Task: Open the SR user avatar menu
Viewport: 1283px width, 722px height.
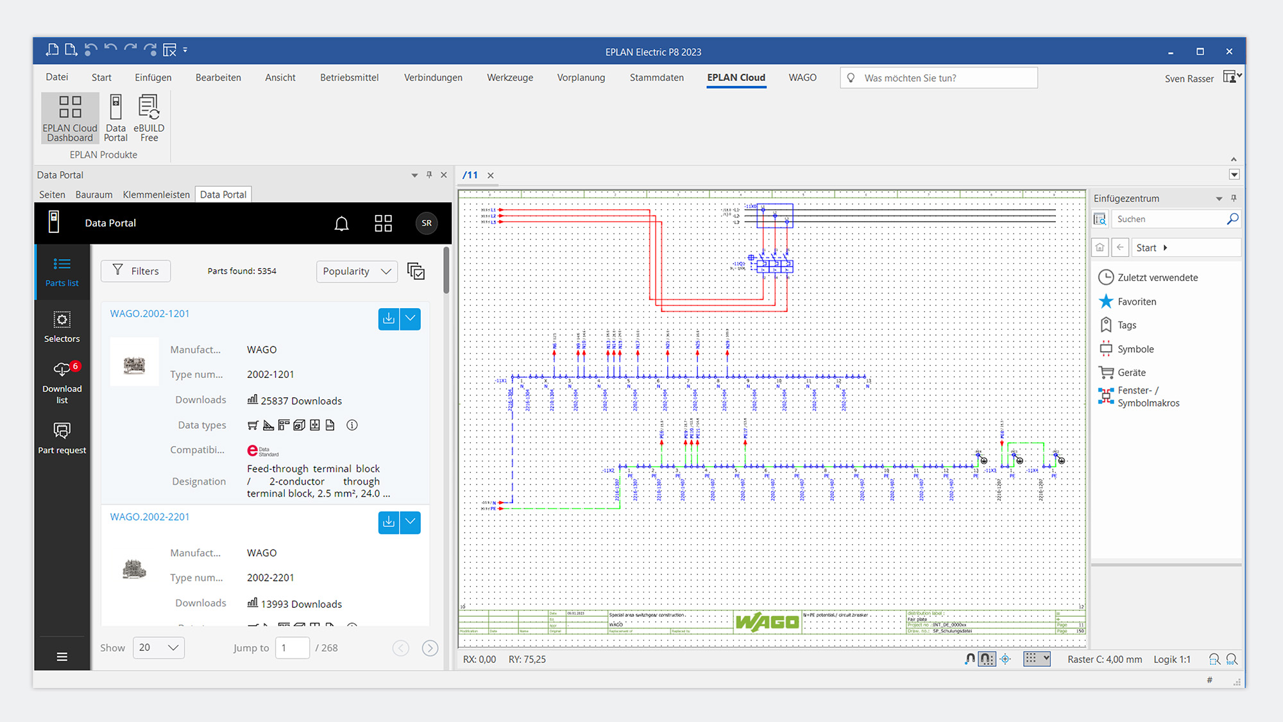Action: (427, 223)
